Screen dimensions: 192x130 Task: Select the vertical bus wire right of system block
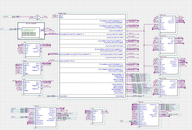[144, 56]
